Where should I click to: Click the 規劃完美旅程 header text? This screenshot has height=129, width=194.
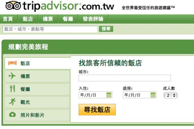(28, 47)
